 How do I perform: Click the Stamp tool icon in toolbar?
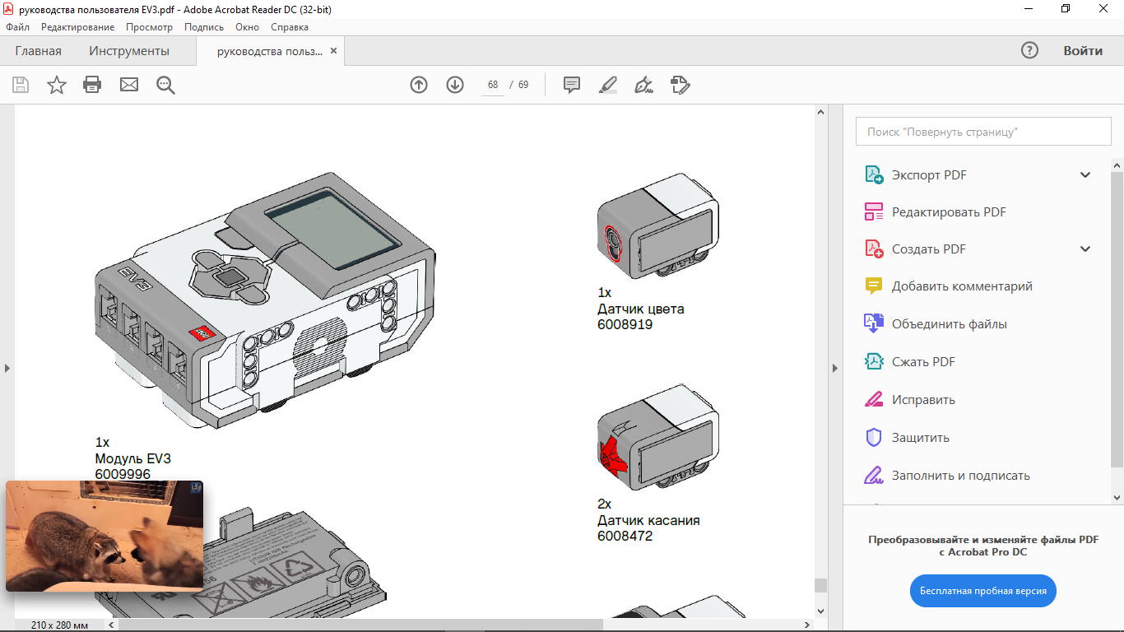click(680, 85)
